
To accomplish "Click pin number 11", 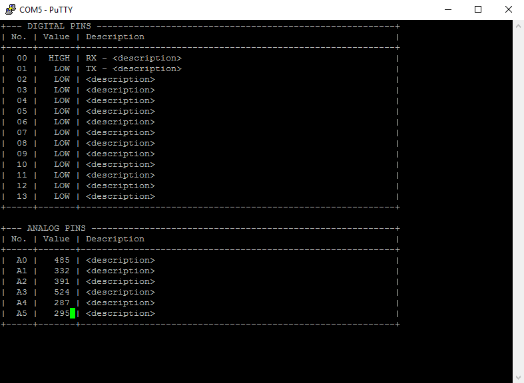I will click(x=22, y=176).
